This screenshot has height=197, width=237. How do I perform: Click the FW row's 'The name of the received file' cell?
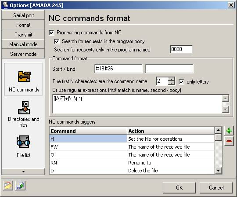(171, 146)
